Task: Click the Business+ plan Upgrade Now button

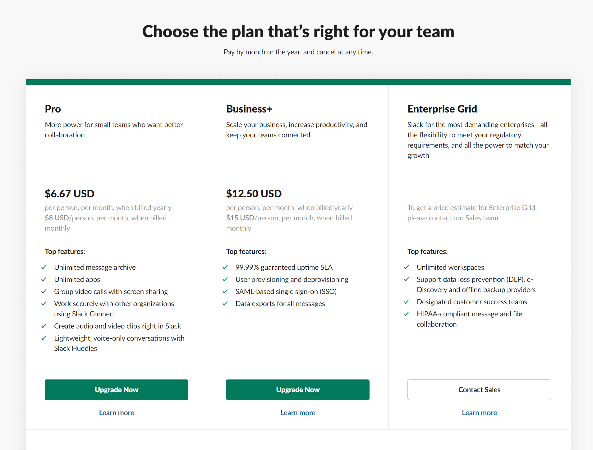Action: click(x=298, y=390)
